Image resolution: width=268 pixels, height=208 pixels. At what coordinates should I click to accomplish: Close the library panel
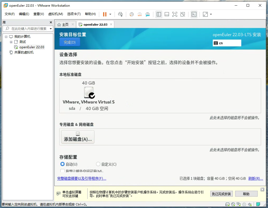[x=51, y=22]
